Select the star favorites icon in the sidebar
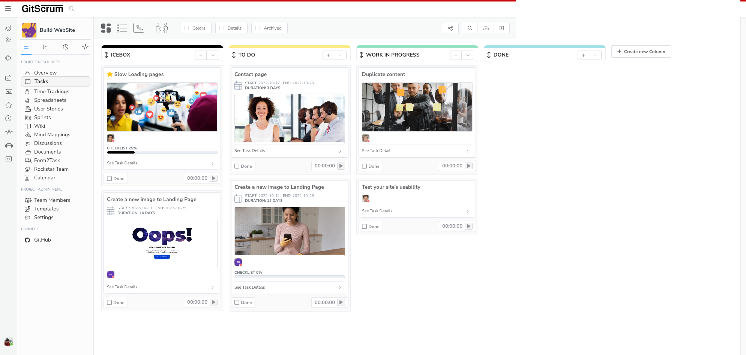This screenshot has height=355, width=746. tap(8, 105)
